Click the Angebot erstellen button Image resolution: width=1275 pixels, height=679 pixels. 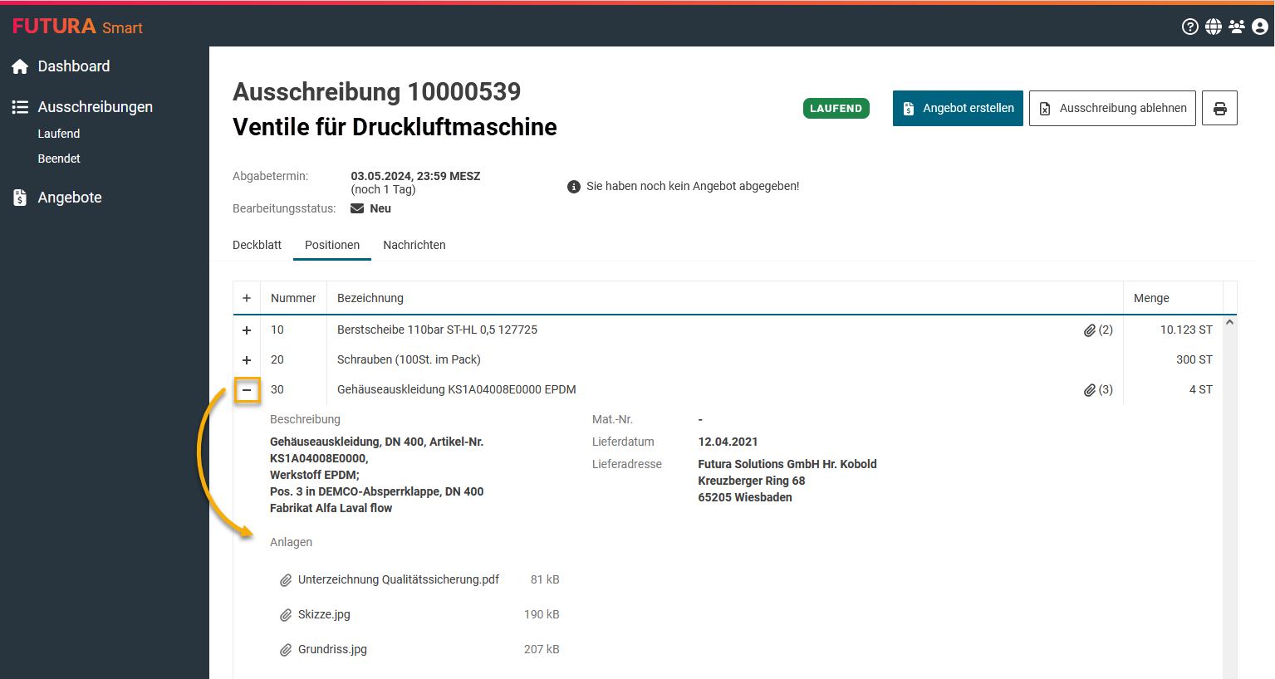(x=958, y=108)
